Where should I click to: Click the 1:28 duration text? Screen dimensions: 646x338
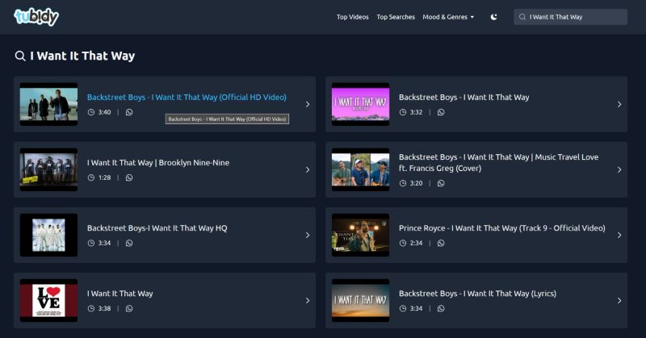point(105,177)
